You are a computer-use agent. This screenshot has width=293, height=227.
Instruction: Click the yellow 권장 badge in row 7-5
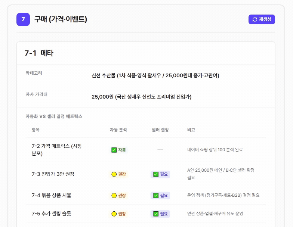click(x=118, y=214)
